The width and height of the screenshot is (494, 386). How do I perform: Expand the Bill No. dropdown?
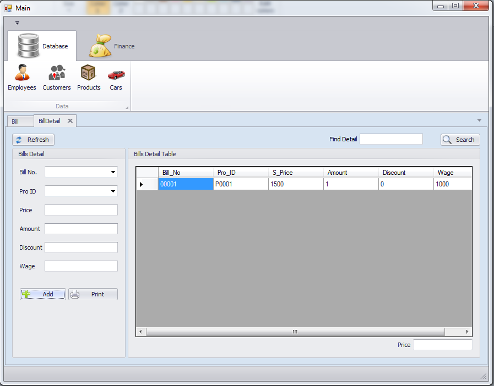pos(113,172)
